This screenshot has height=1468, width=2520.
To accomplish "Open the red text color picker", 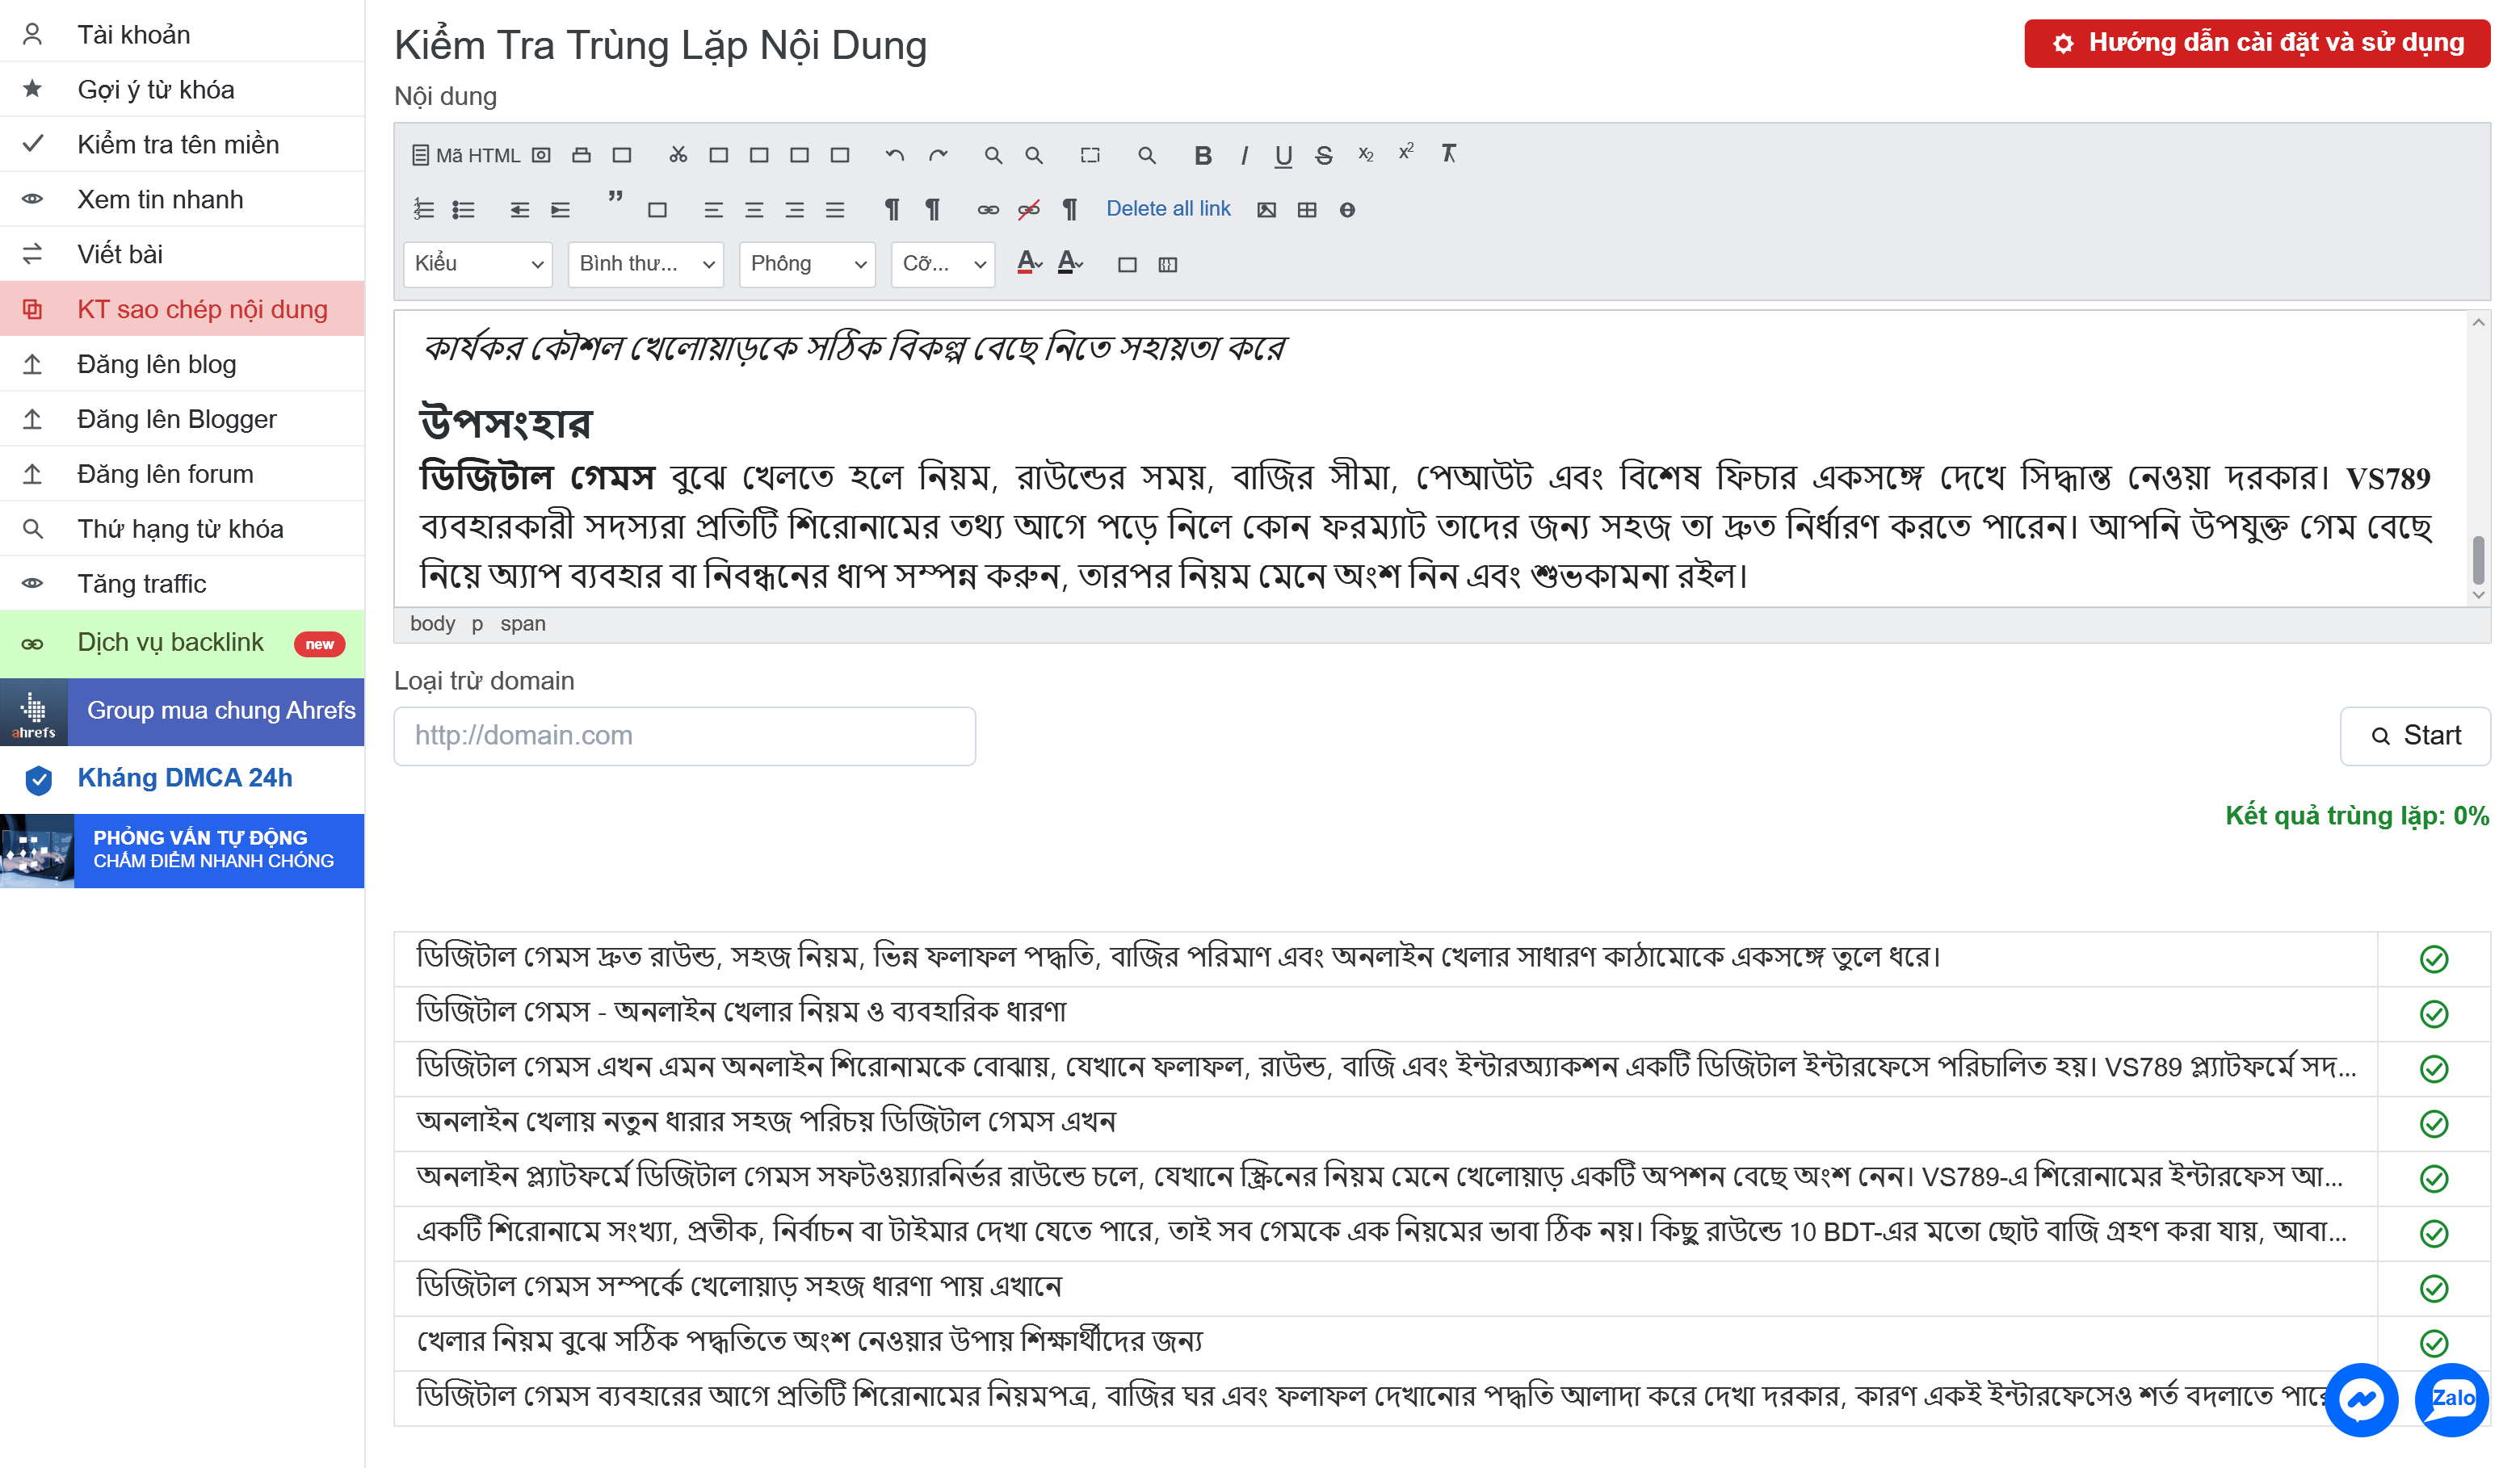I will pyautogui.click(x=1029, y=263).
